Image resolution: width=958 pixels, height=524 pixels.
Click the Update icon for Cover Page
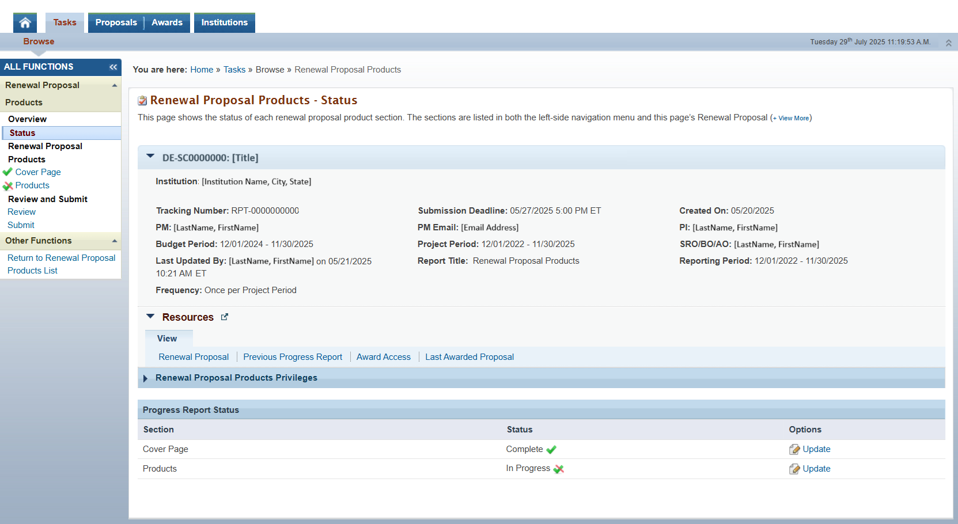point(794,449)
